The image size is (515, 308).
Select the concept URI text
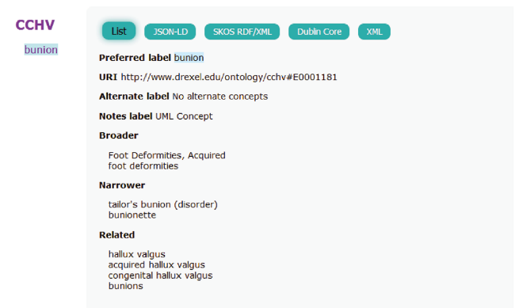(x=229, y=77)
